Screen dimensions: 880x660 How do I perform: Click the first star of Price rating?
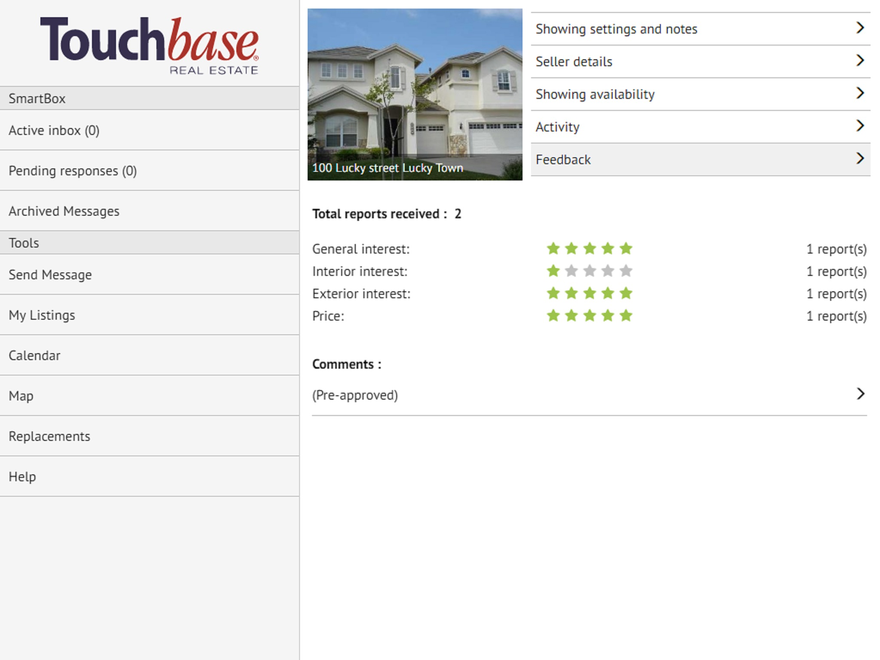click(x=553, y=315)
